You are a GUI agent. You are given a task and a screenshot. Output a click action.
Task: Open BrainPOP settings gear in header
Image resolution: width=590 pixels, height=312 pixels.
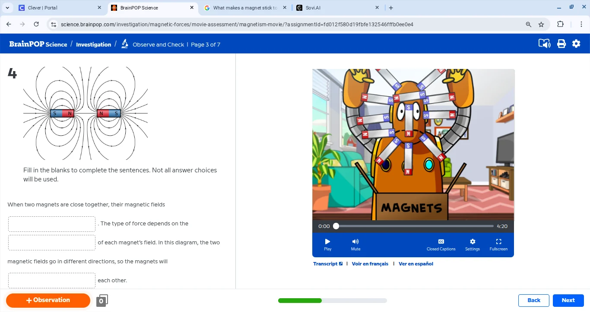(576, 44)
